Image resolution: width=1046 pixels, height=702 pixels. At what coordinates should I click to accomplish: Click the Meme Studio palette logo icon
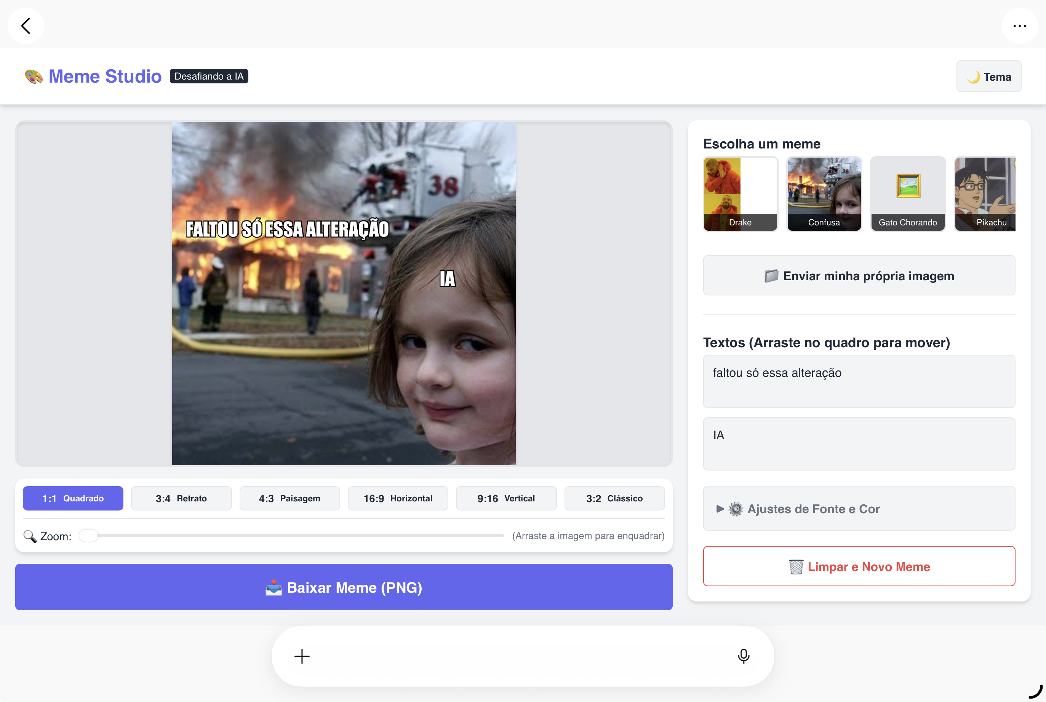34,77
